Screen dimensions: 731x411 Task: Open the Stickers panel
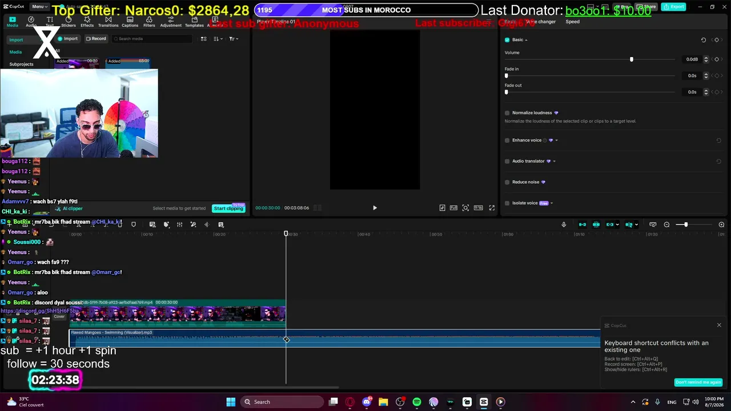click(69, 22)
